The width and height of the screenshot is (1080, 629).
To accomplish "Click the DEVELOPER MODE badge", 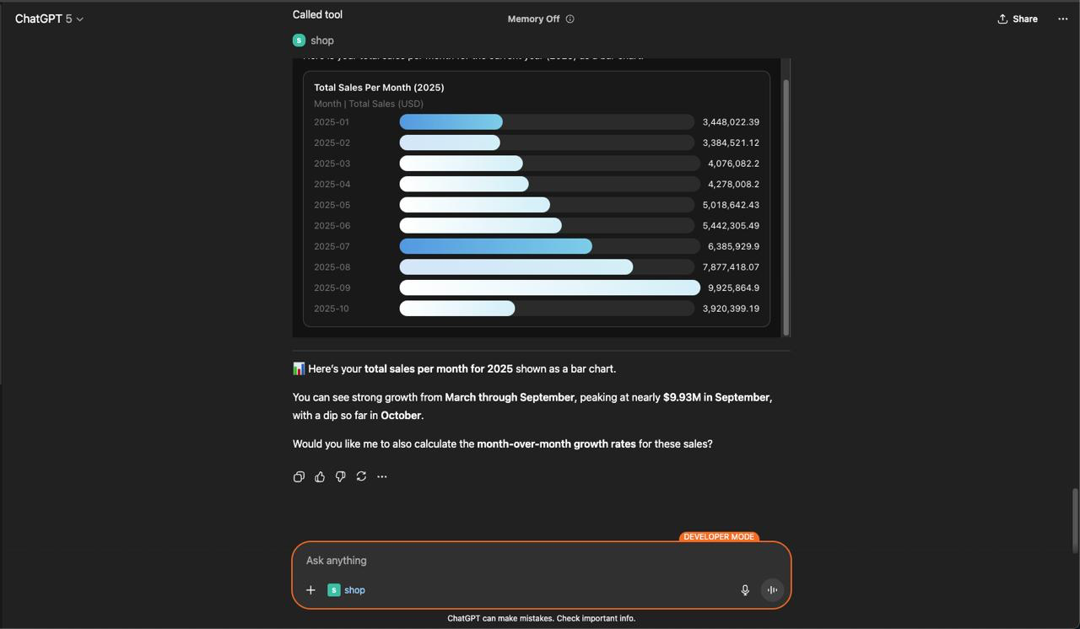I will 719,537.
